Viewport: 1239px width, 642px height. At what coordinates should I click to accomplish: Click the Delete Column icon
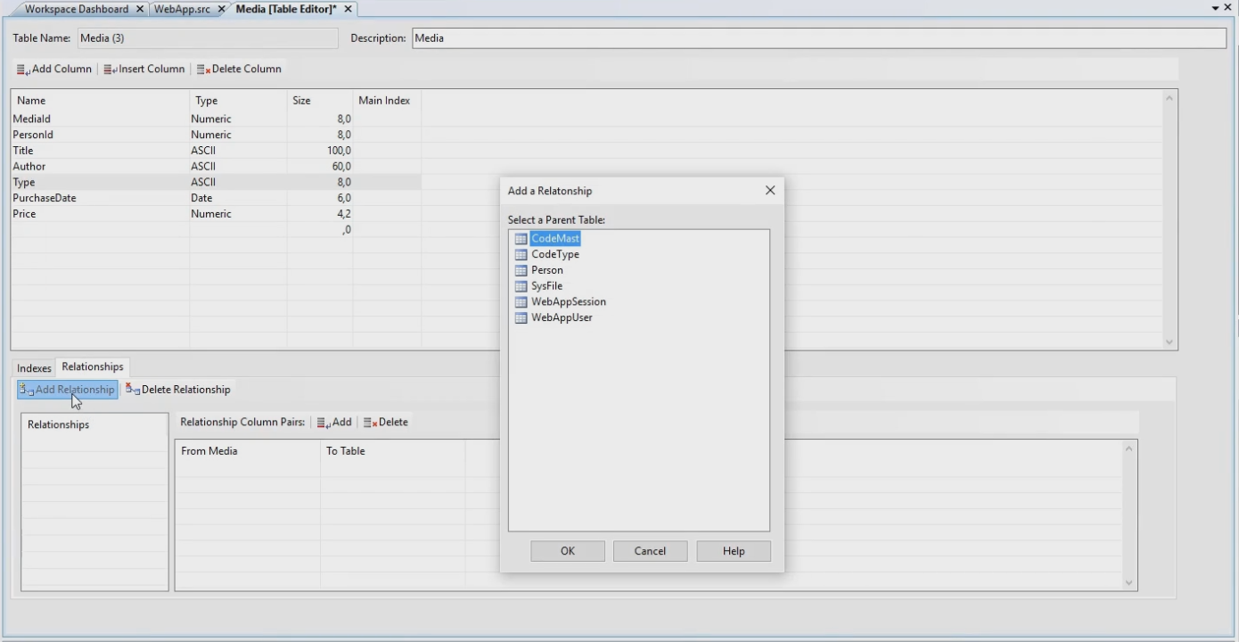pos(203,70)
